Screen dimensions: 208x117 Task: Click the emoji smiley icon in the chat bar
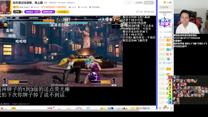160,108
